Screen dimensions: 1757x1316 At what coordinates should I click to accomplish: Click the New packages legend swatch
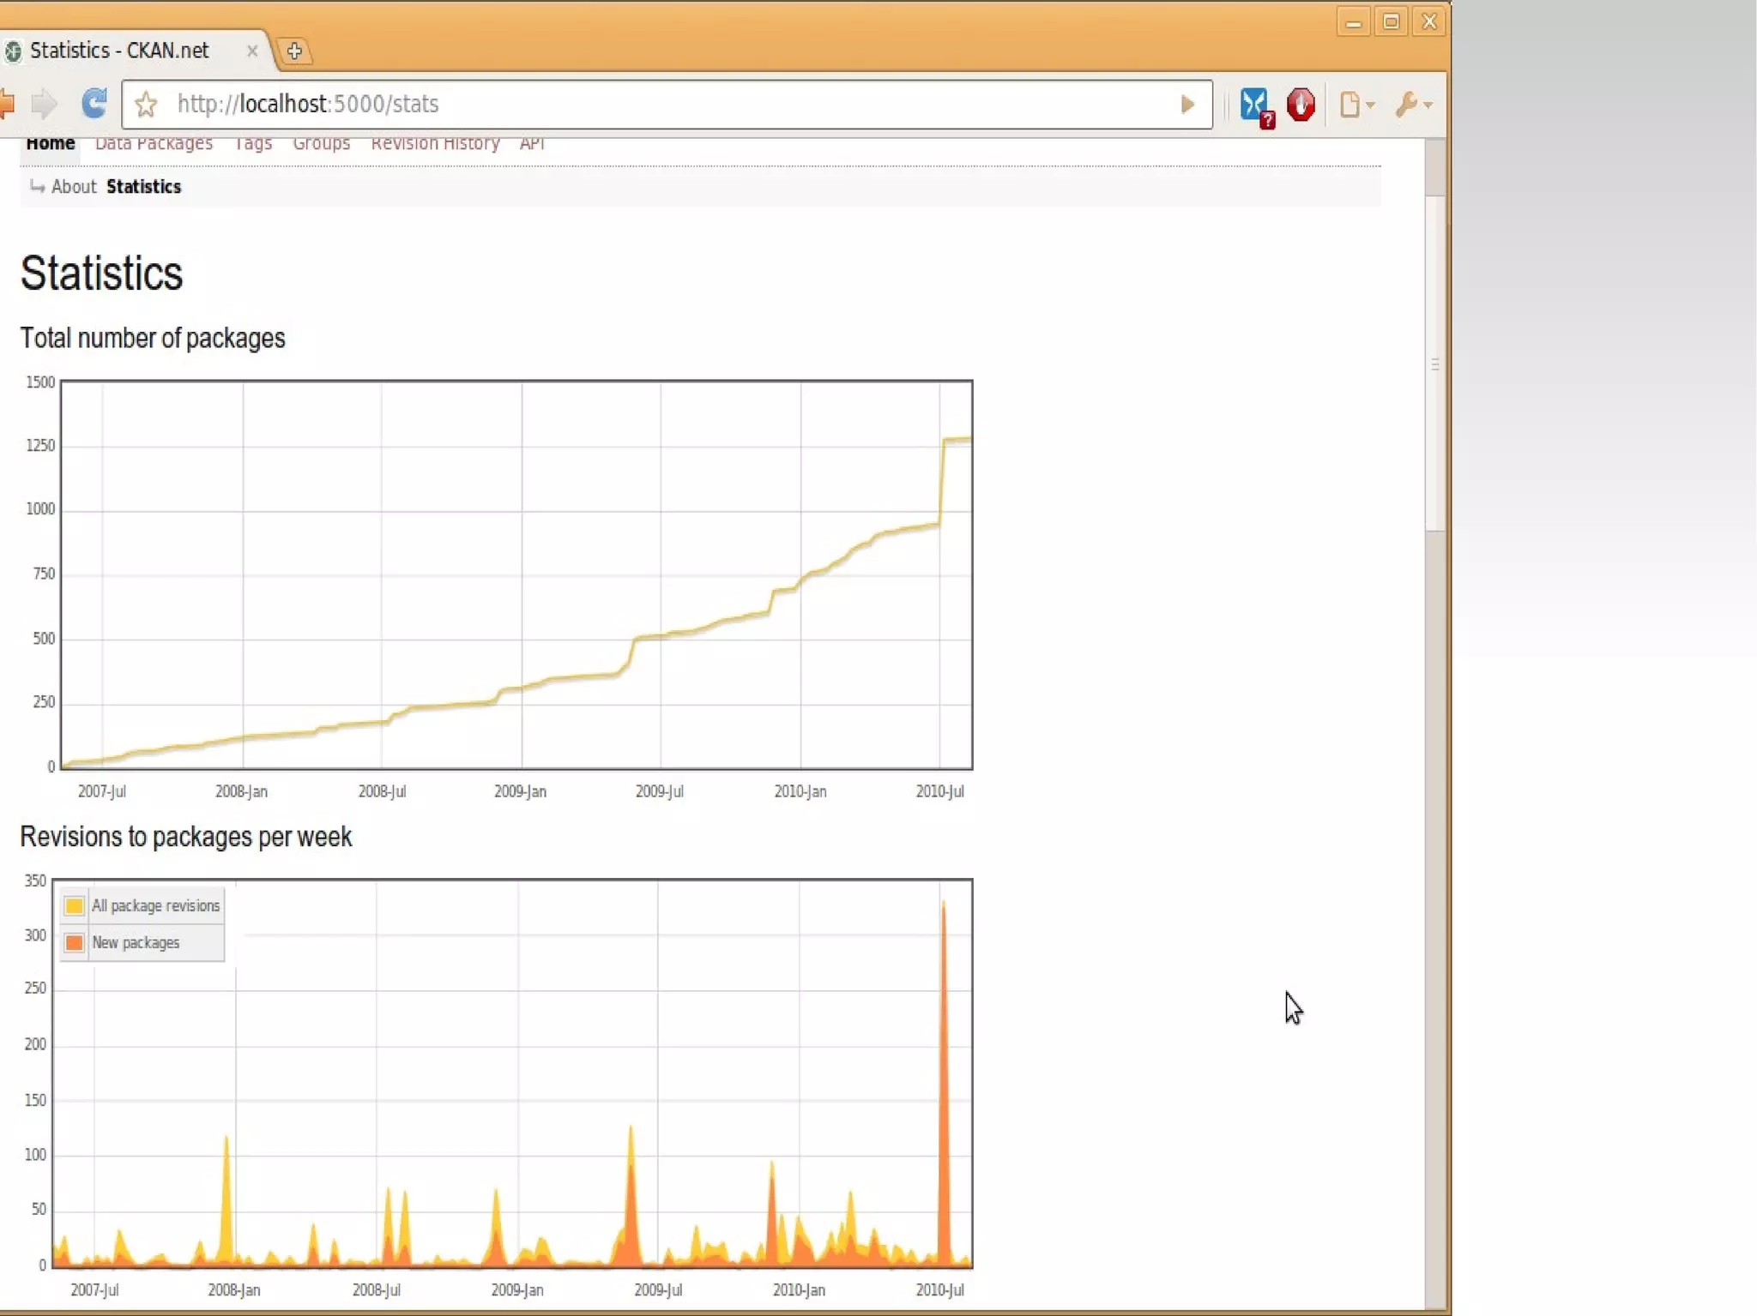pyautogui.click(x=75, y=942)
